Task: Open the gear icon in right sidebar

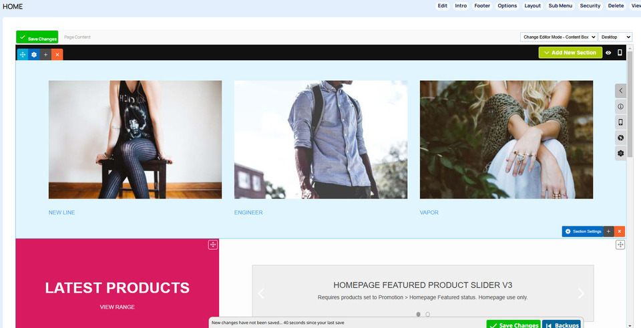Action: (620, 153)
